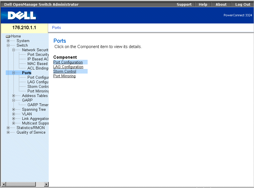
Task: Select LAG Configuration in the tree
Action: point(38,82)
